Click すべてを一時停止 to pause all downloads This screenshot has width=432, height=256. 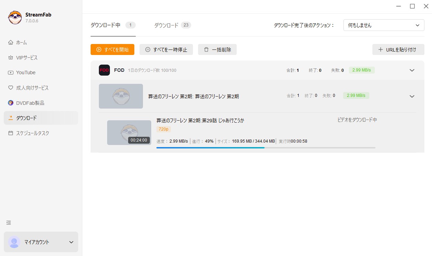pyautogui.click(x=166, y=49)
